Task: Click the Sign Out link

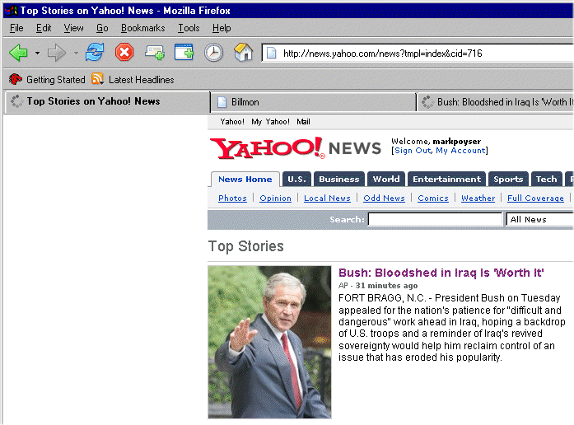Action: click(413, 151)
